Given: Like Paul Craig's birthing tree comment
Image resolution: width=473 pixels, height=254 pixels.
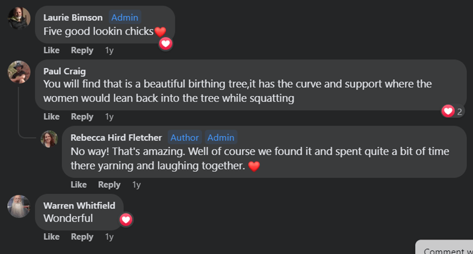Looking at the screenshot, I should (x=51, y=117).
